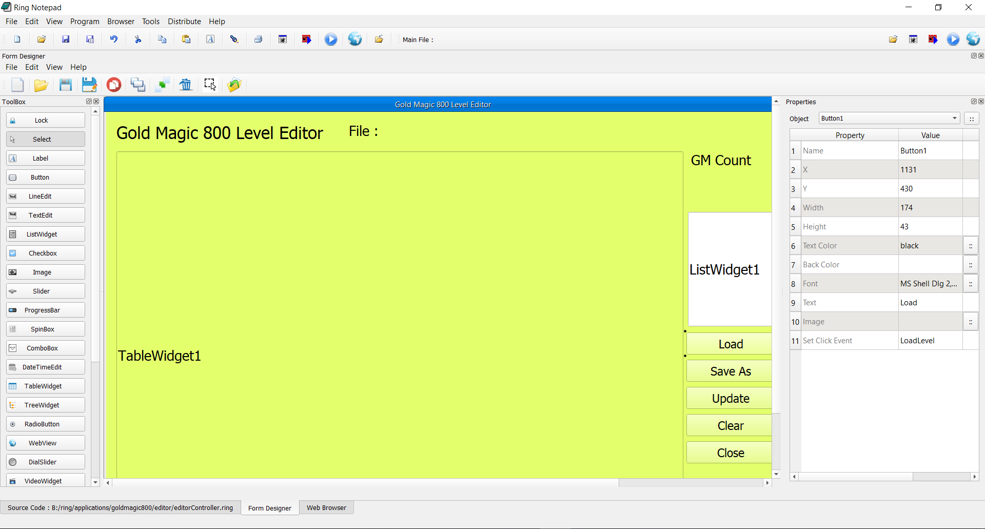The height and width of the screenshot is (529, 985).
Task: Click the Undo arrow icon
Action: pyautogui.click(x=114, y=40)
